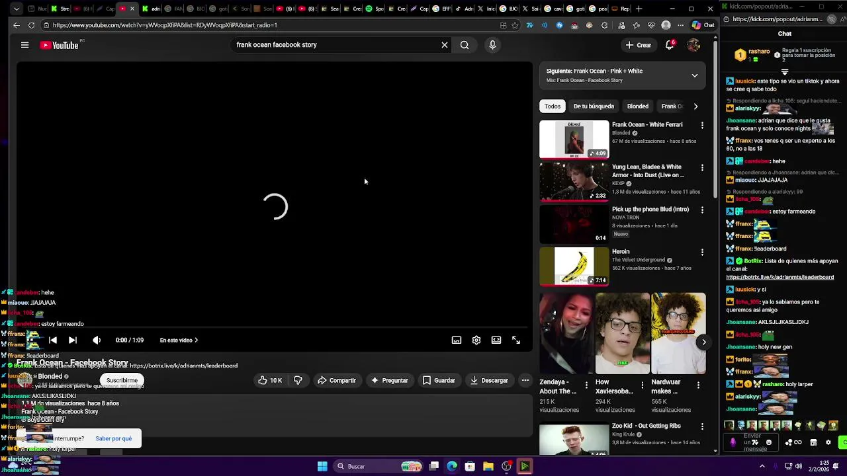The height and width of the screenshot is (476, 847).
Task: Open options for Pick up the phone Blud
Action: tap(702, 210)
